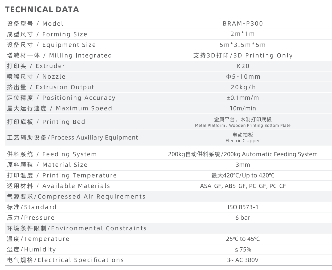Select the ±0.1mm/m positioning accuracy value
The width and height of the screenshot is (332, 270).
[x=243, y=98]
